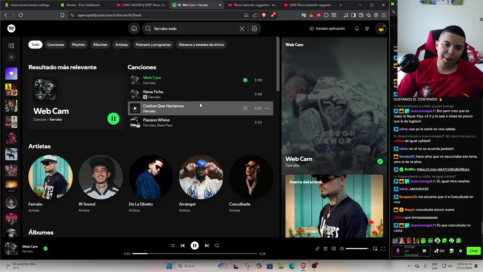Adjust the Spotify volume slider
The width and height of the screenshot is (483, 272).
[x=357, y=249]
